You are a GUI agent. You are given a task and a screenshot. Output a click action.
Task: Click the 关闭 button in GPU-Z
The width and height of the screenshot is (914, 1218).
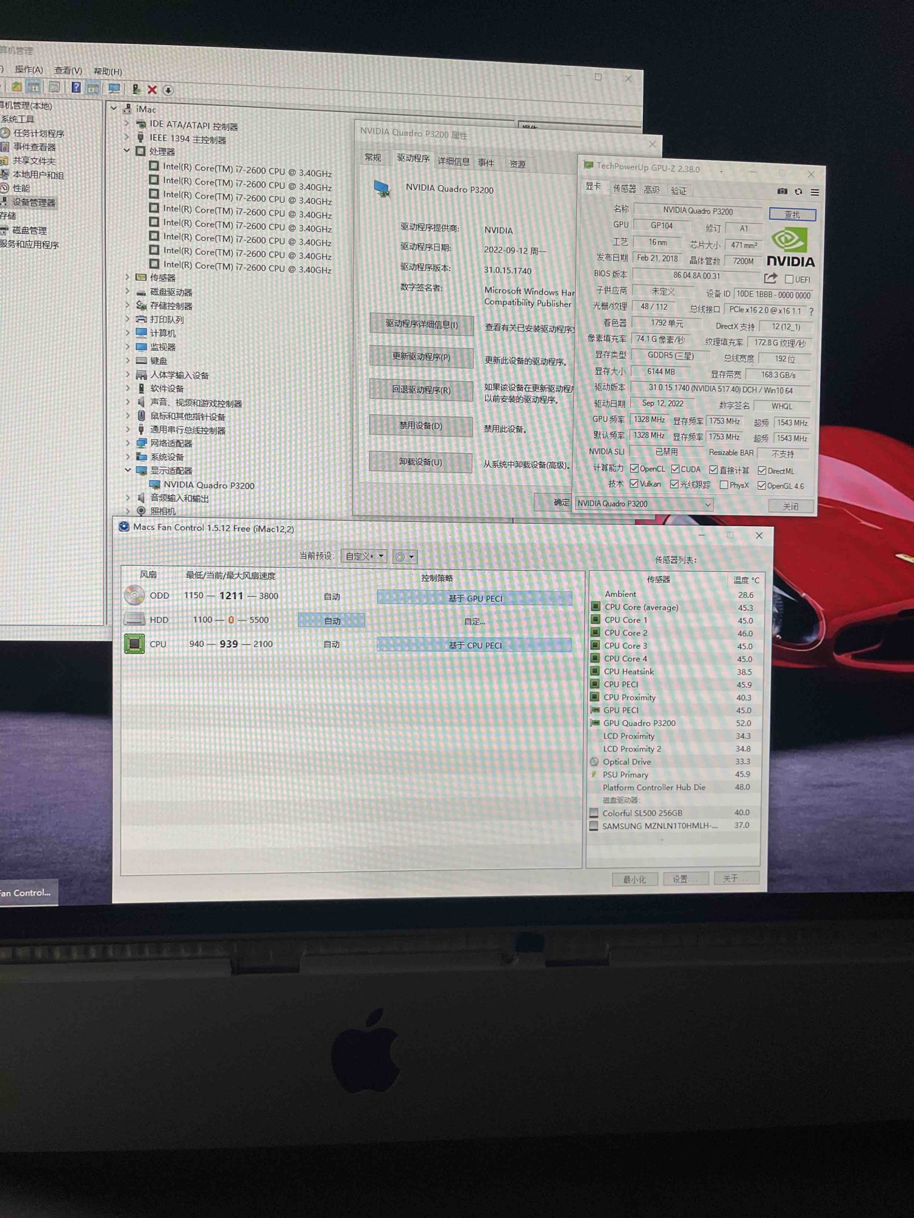[x=790, y=506]
